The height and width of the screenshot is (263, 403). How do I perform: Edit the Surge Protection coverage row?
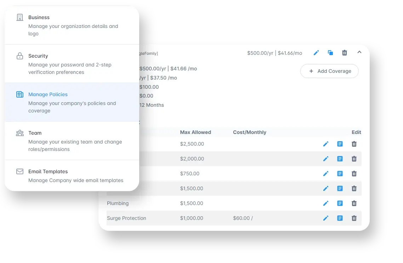pos(326,218)
